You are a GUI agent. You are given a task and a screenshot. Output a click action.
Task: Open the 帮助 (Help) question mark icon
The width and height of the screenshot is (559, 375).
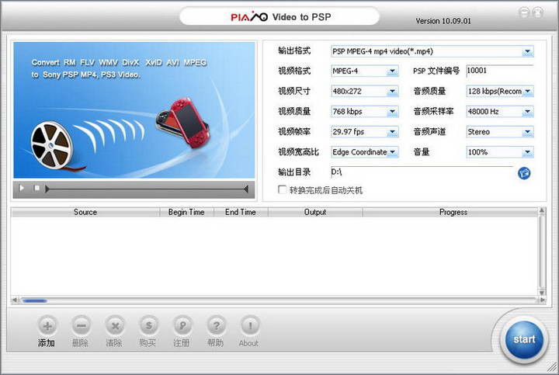point(216,326)
